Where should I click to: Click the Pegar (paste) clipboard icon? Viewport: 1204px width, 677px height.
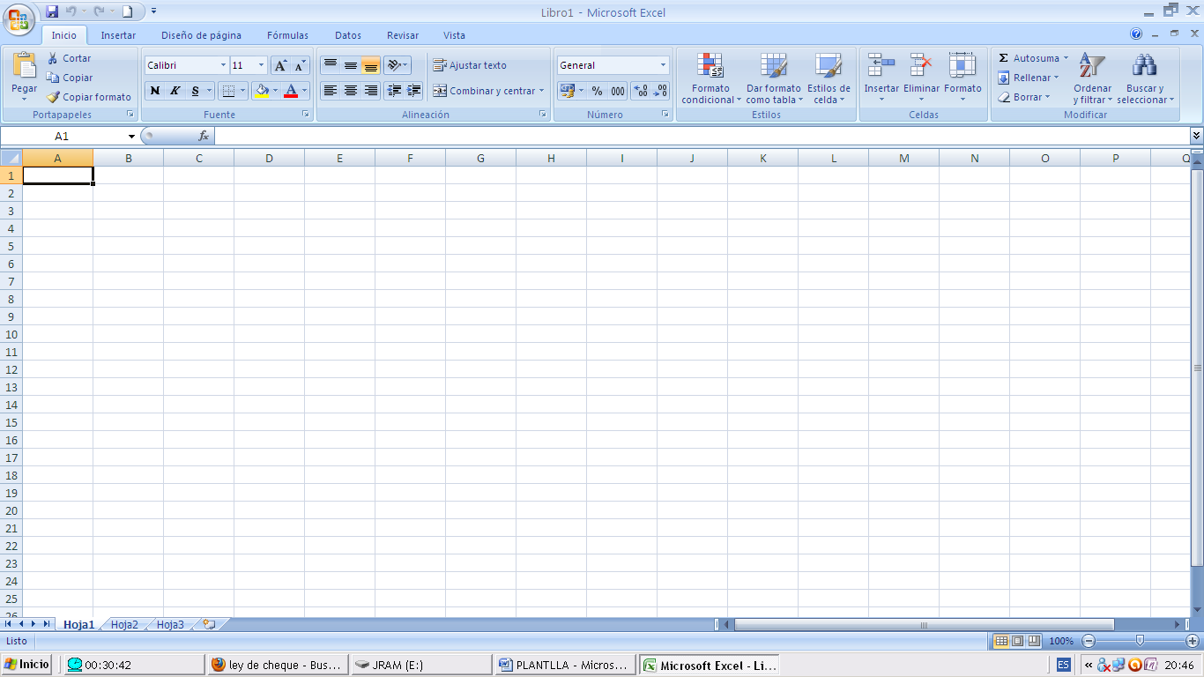coord(25,65)
